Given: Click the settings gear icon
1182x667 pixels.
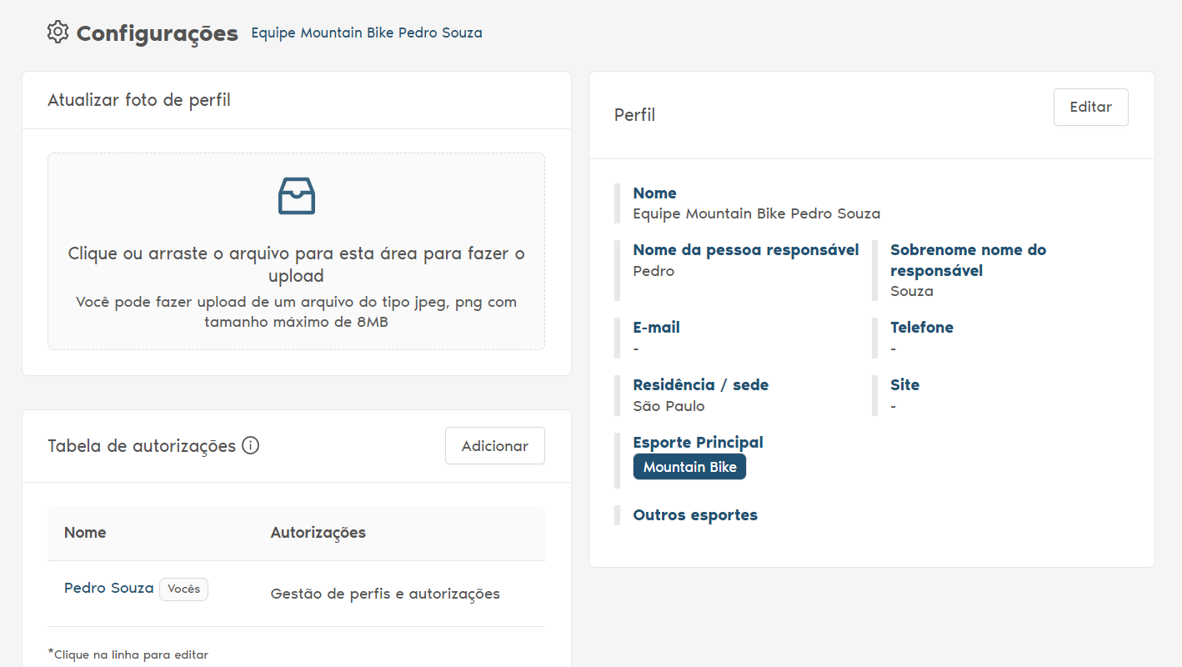Looking at the screenshot, I should [58, 33].
